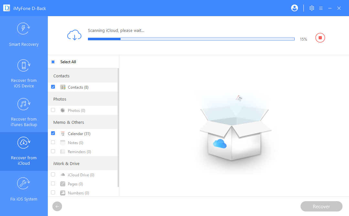The width and height of the screenshot is (349, 216).
Task: Select the Pages (0) row label
Action: (75, 184)
